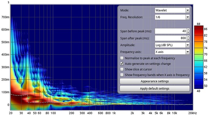Open the Mode dropdown showing Wavelet
This screenshot has width=211, height=116.
click(x=172, y=10)
